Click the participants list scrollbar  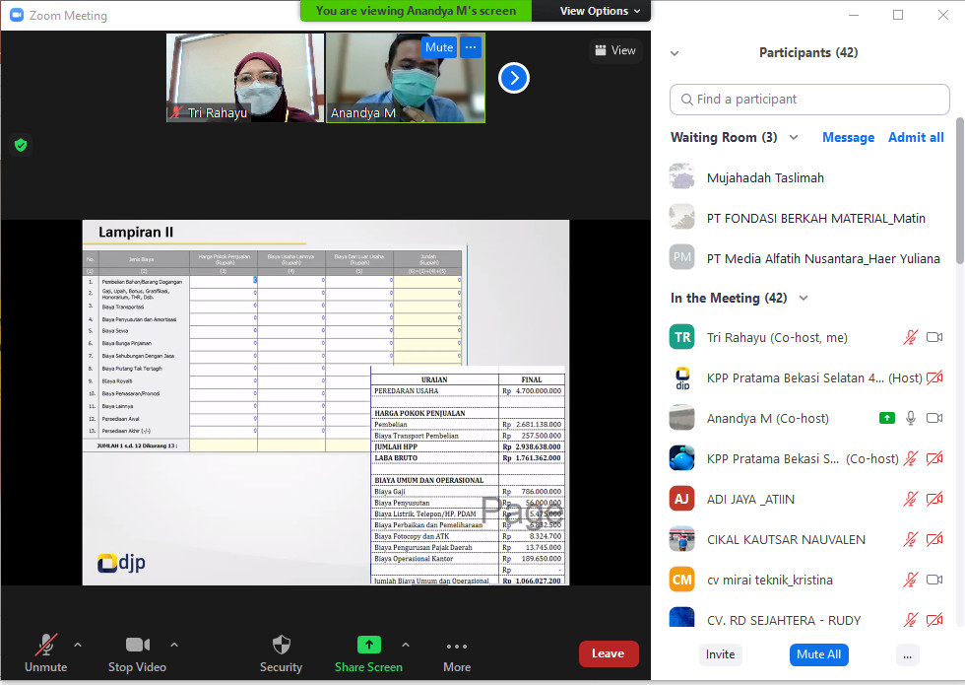tap(959, 197)
